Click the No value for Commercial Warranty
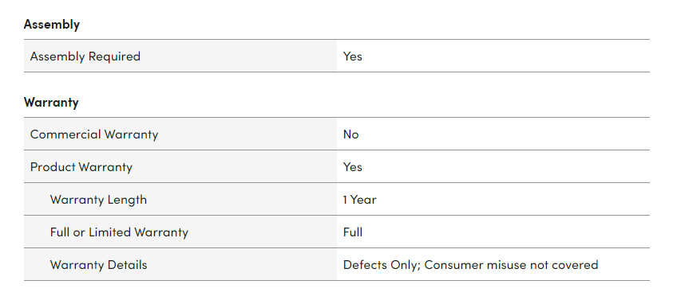The image size is (673, 300). coord(350,134)
